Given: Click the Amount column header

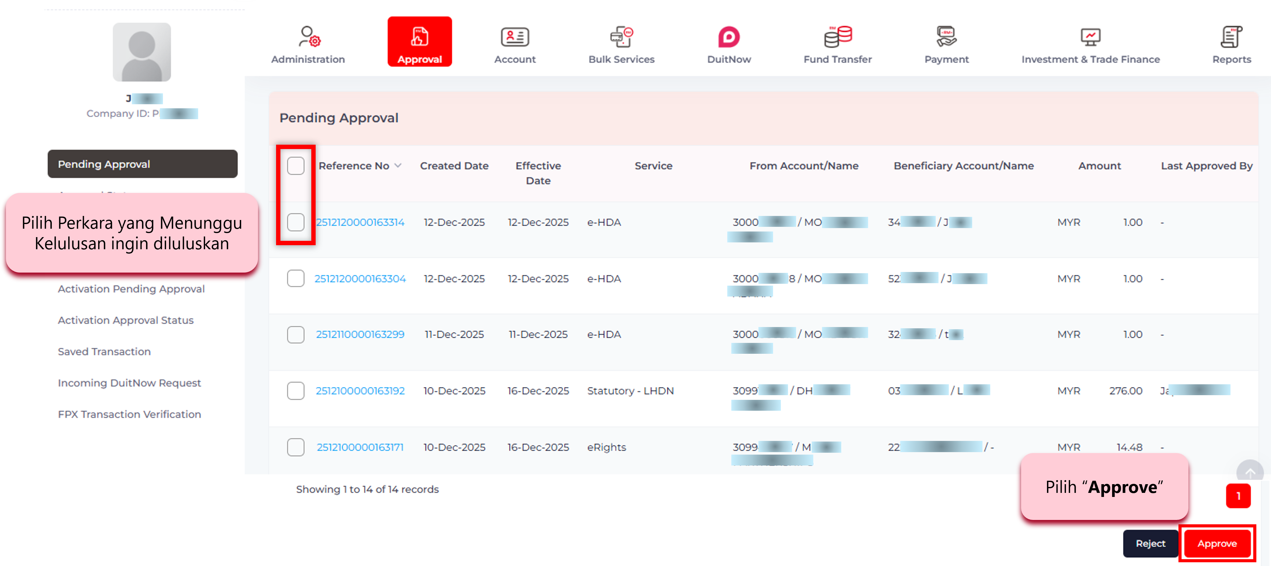Looking at the screenshot, I should tap(1099, 166).
